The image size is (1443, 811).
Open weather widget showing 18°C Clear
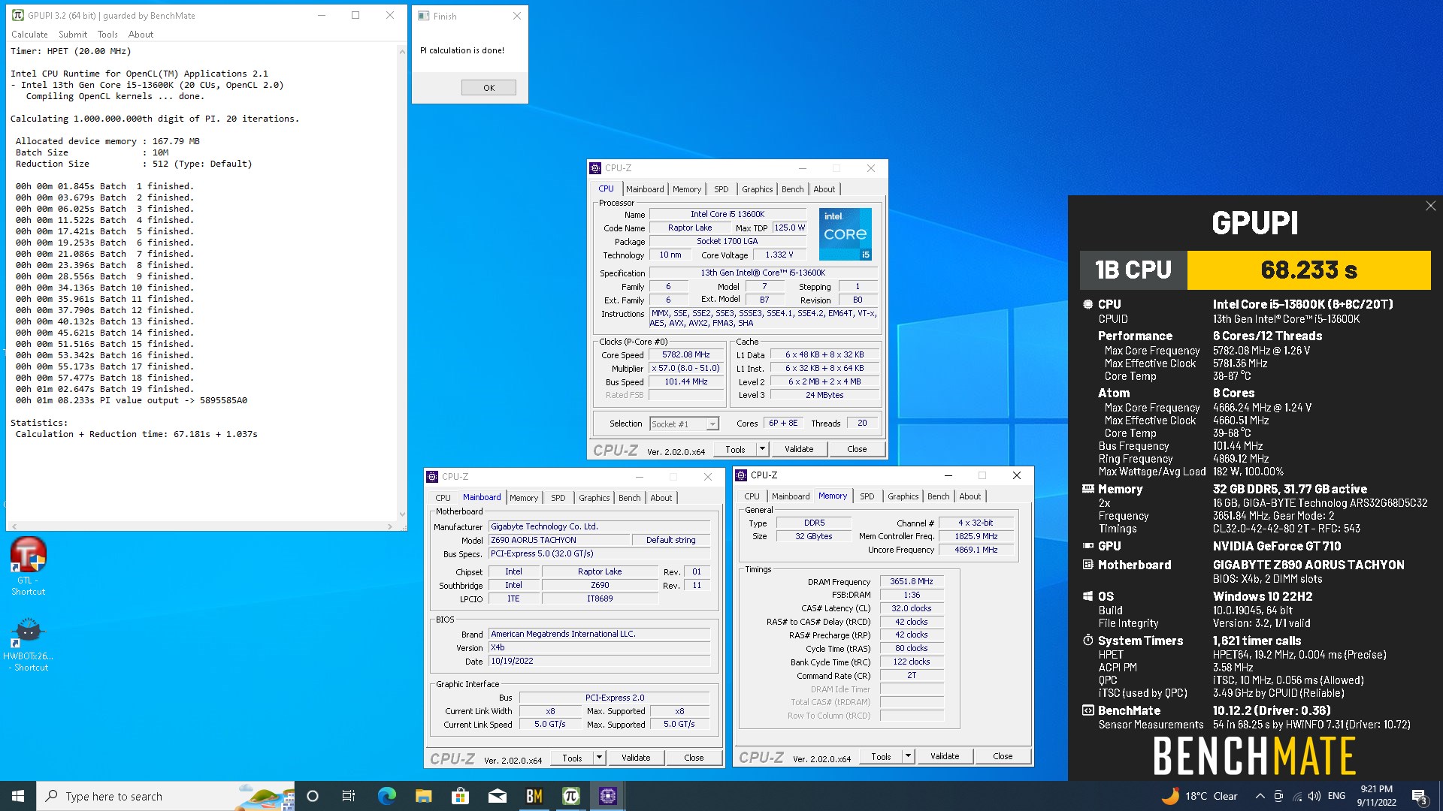[1199, 796]
